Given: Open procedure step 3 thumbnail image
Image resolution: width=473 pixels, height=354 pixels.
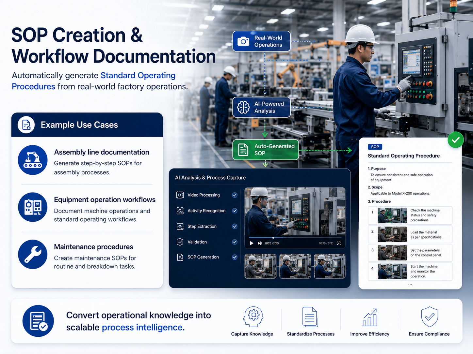Looking at the screenshot, I should 392,253.
